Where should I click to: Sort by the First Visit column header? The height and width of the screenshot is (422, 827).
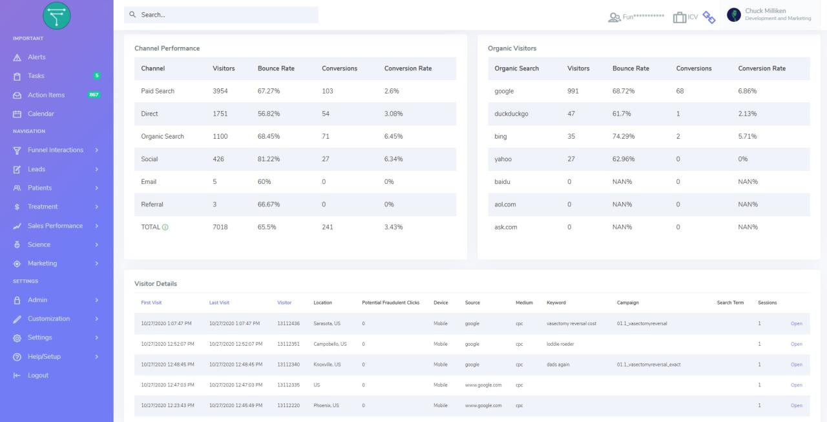point(151,303)
